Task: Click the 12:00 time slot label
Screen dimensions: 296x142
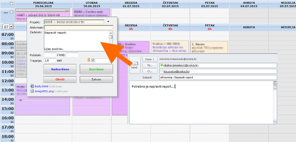Action: 7,81
